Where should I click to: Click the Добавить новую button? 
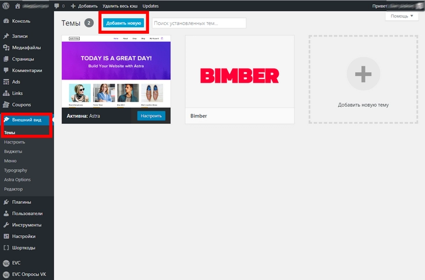pos(123,23)
